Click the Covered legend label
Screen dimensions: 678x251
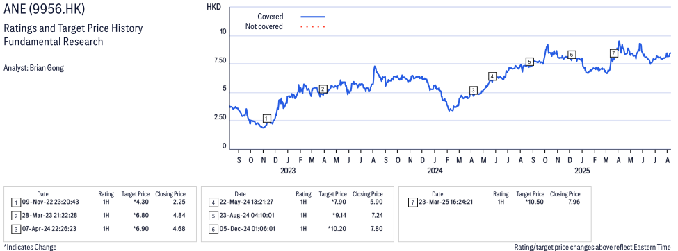point(271,17)
